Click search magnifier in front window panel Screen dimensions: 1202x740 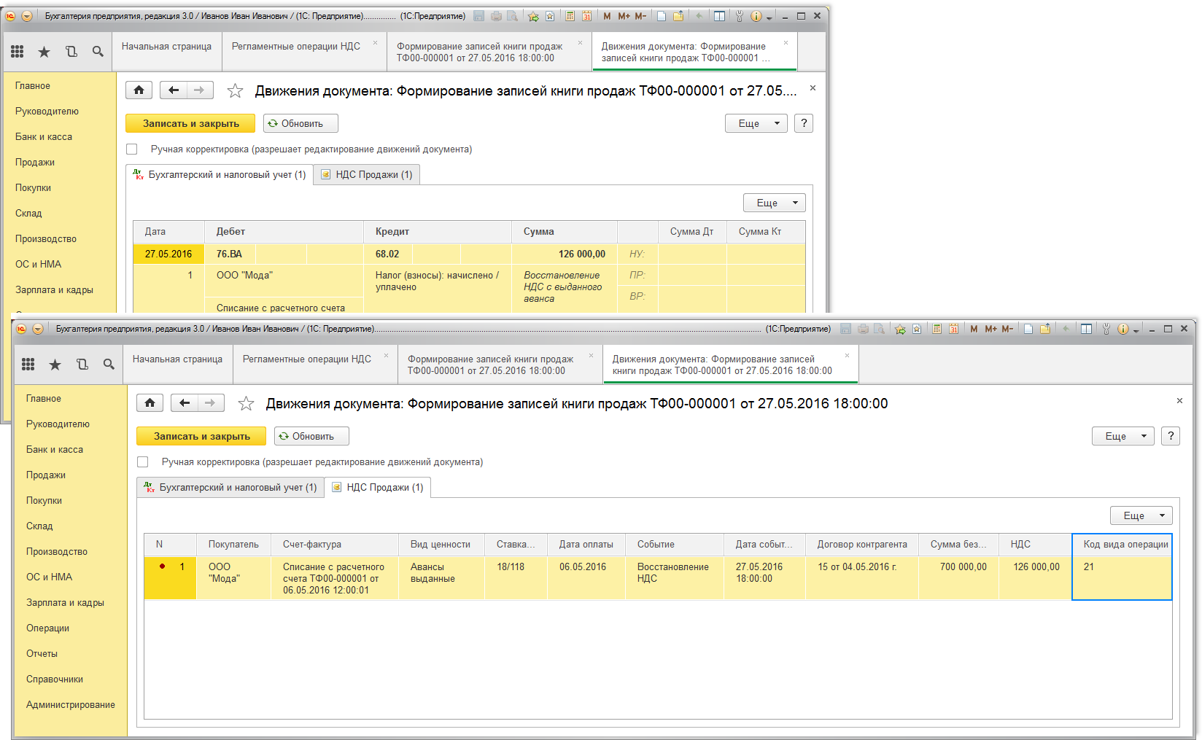(x=109, y=365)
